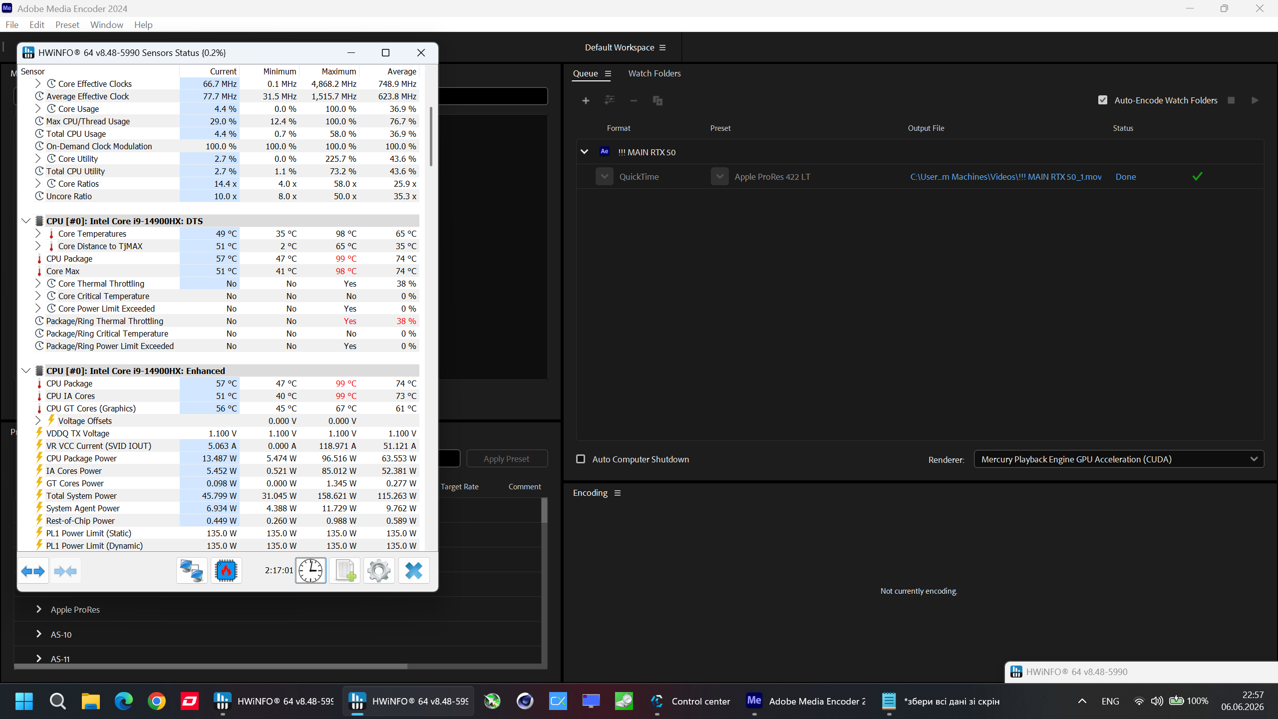Click the Done status link
Image resolution: width=1278 pixels, height=719 pixels.
[1126, 177]
